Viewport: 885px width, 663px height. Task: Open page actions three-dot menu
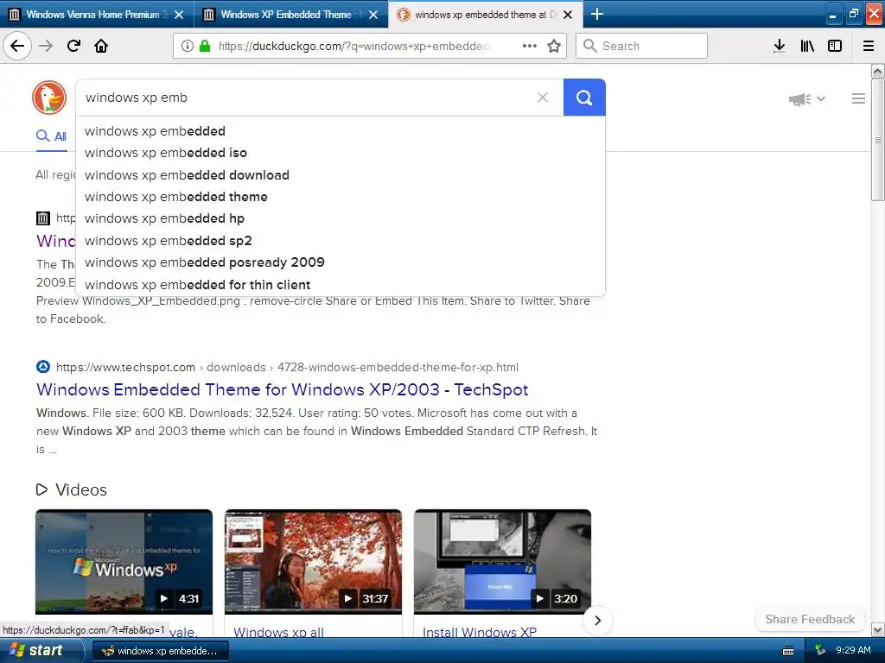530,46
